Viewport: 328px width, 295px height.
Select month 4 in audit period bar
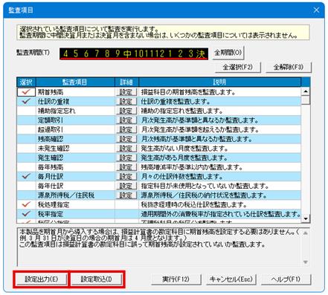click(x=65, y=54)
